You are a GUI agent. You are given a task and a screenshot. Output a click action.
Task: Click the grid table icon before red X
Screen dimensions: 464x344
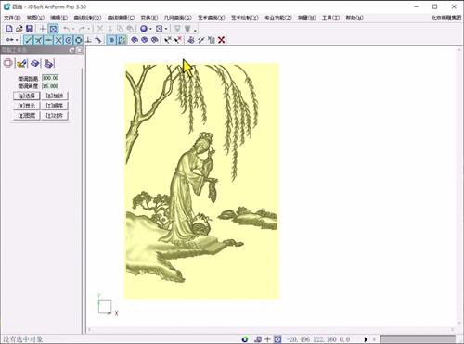(x=212, y=40)
